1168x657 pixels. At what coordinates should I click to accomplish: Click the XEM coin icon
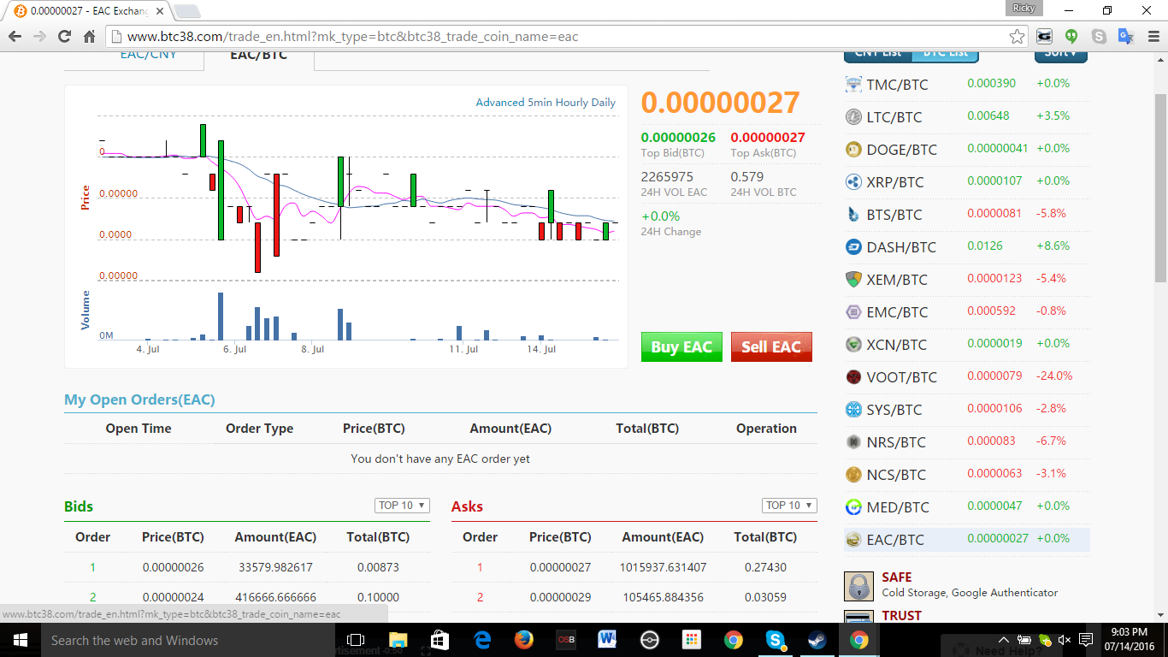pos(852,279)
